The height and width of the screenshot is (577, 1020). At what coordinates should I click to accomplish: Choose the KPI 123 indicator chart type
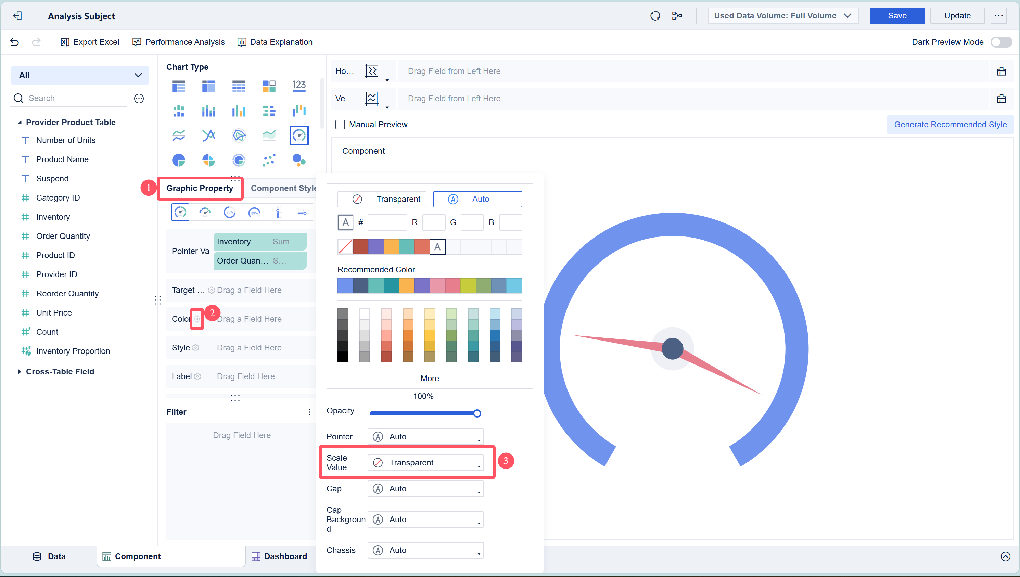coord(299,86)
